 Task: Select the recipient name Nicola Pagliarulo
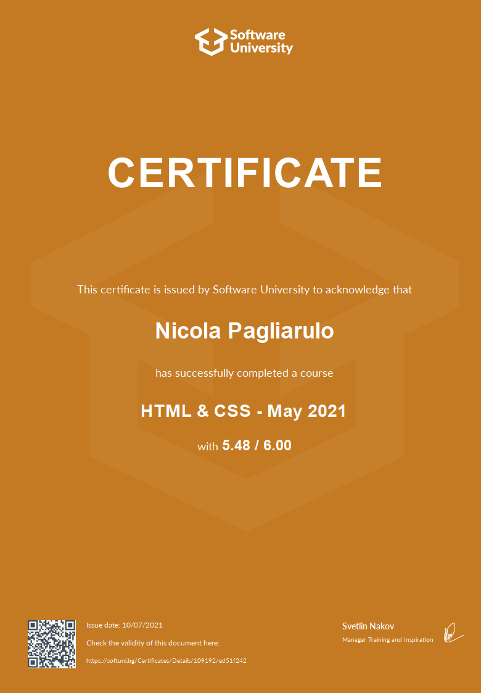click(244, 331)
